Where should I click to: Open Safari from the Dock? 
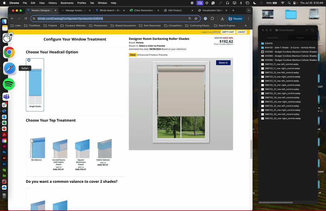10,68
